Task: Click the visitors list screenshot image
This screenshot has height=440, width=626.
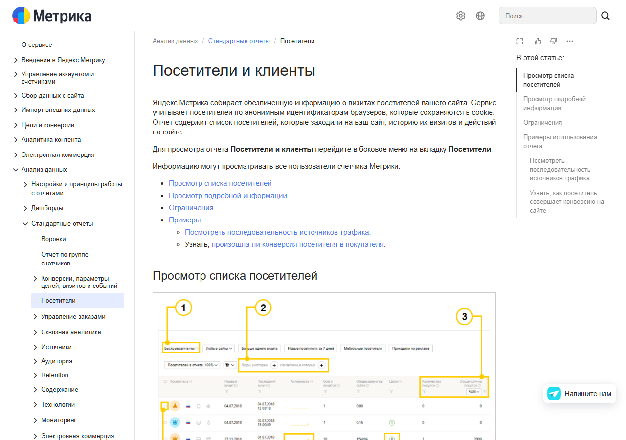Action: 324,366
